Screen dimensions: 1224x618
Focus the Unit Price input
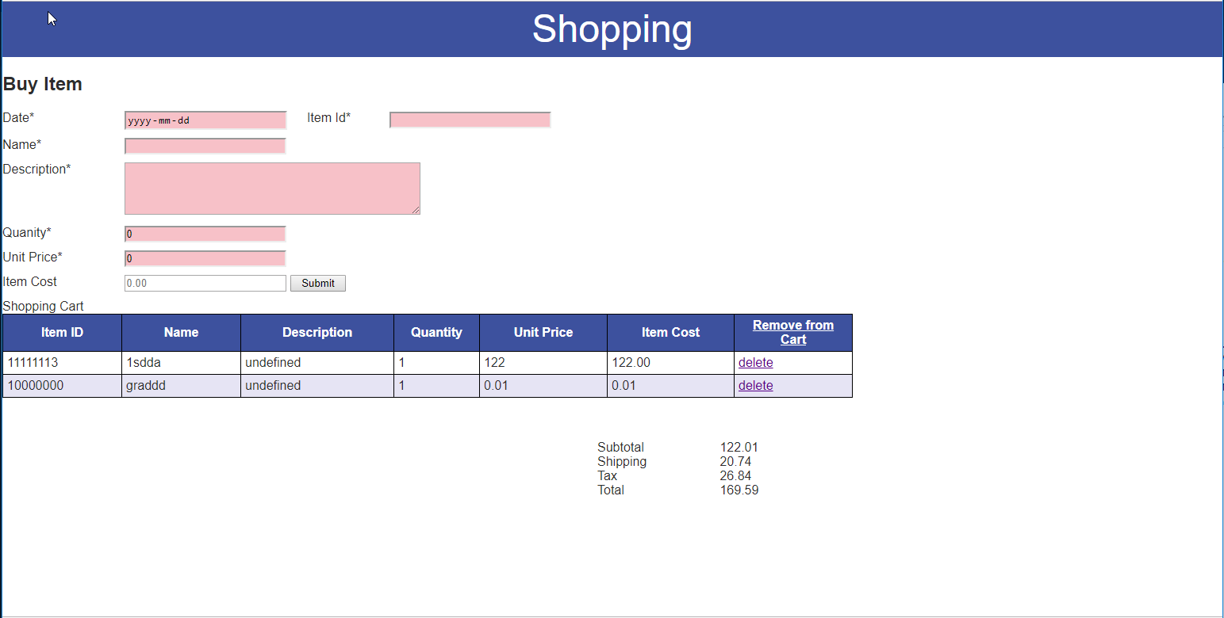pos(205,258)
